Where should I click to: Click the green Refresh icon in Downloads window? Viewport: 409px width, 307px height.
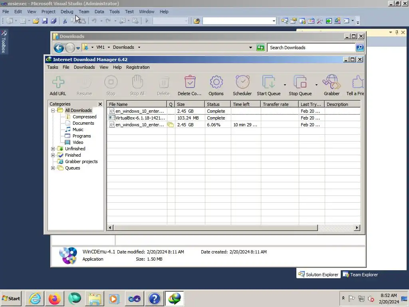pyautogui.click(x=260, y=48)
